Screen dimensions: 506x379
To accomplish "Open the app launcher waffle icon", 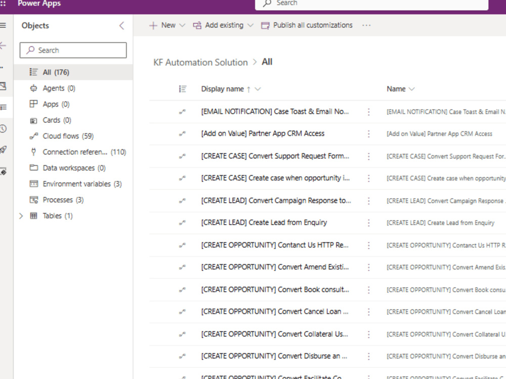I will pos(3,3).
